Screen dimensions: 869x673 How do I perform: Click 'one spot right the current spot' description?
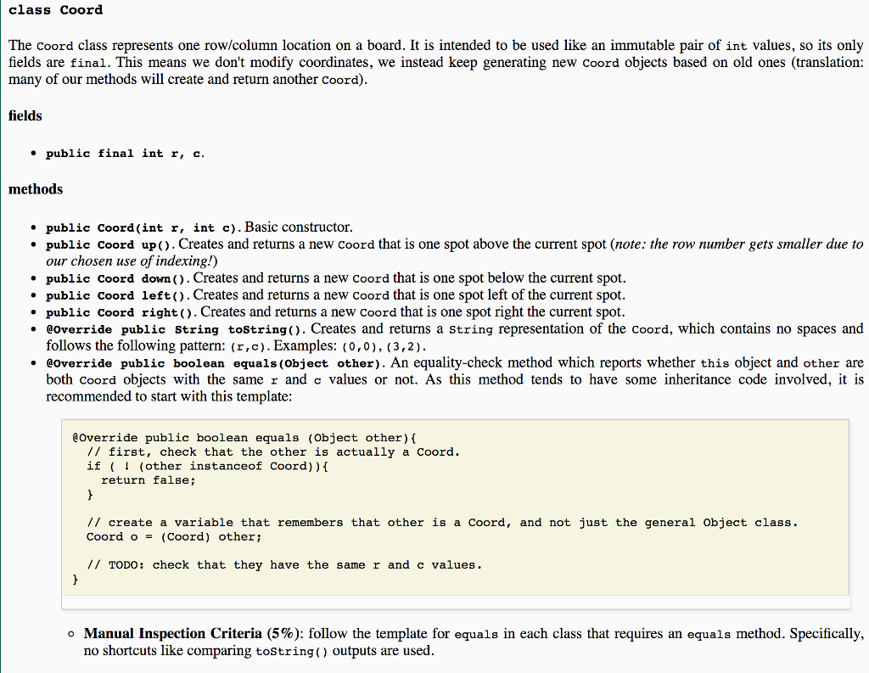(535, 311)
